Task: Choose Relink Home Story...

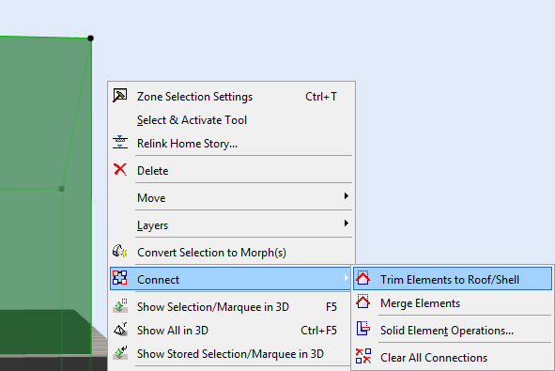Action: tap(232, 144)
